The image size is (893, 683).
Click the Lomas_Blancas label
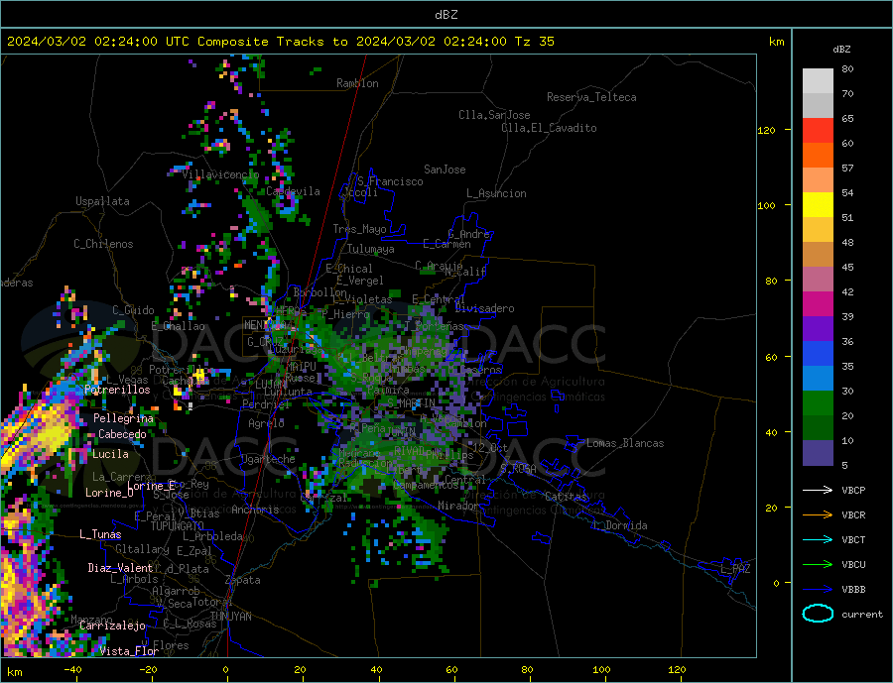tap(625, 443)
